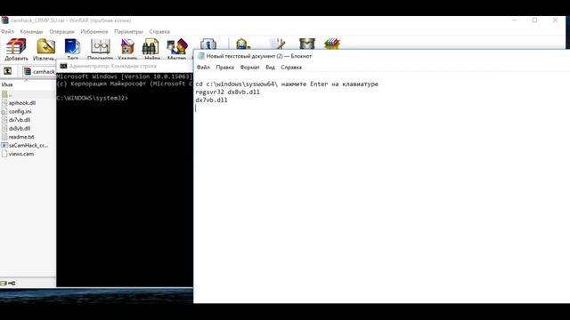This screenshot has height=320, width=570.
Task: Click the Notepad title "Новый текстовый документ (2)"
Action: (244, 56)
